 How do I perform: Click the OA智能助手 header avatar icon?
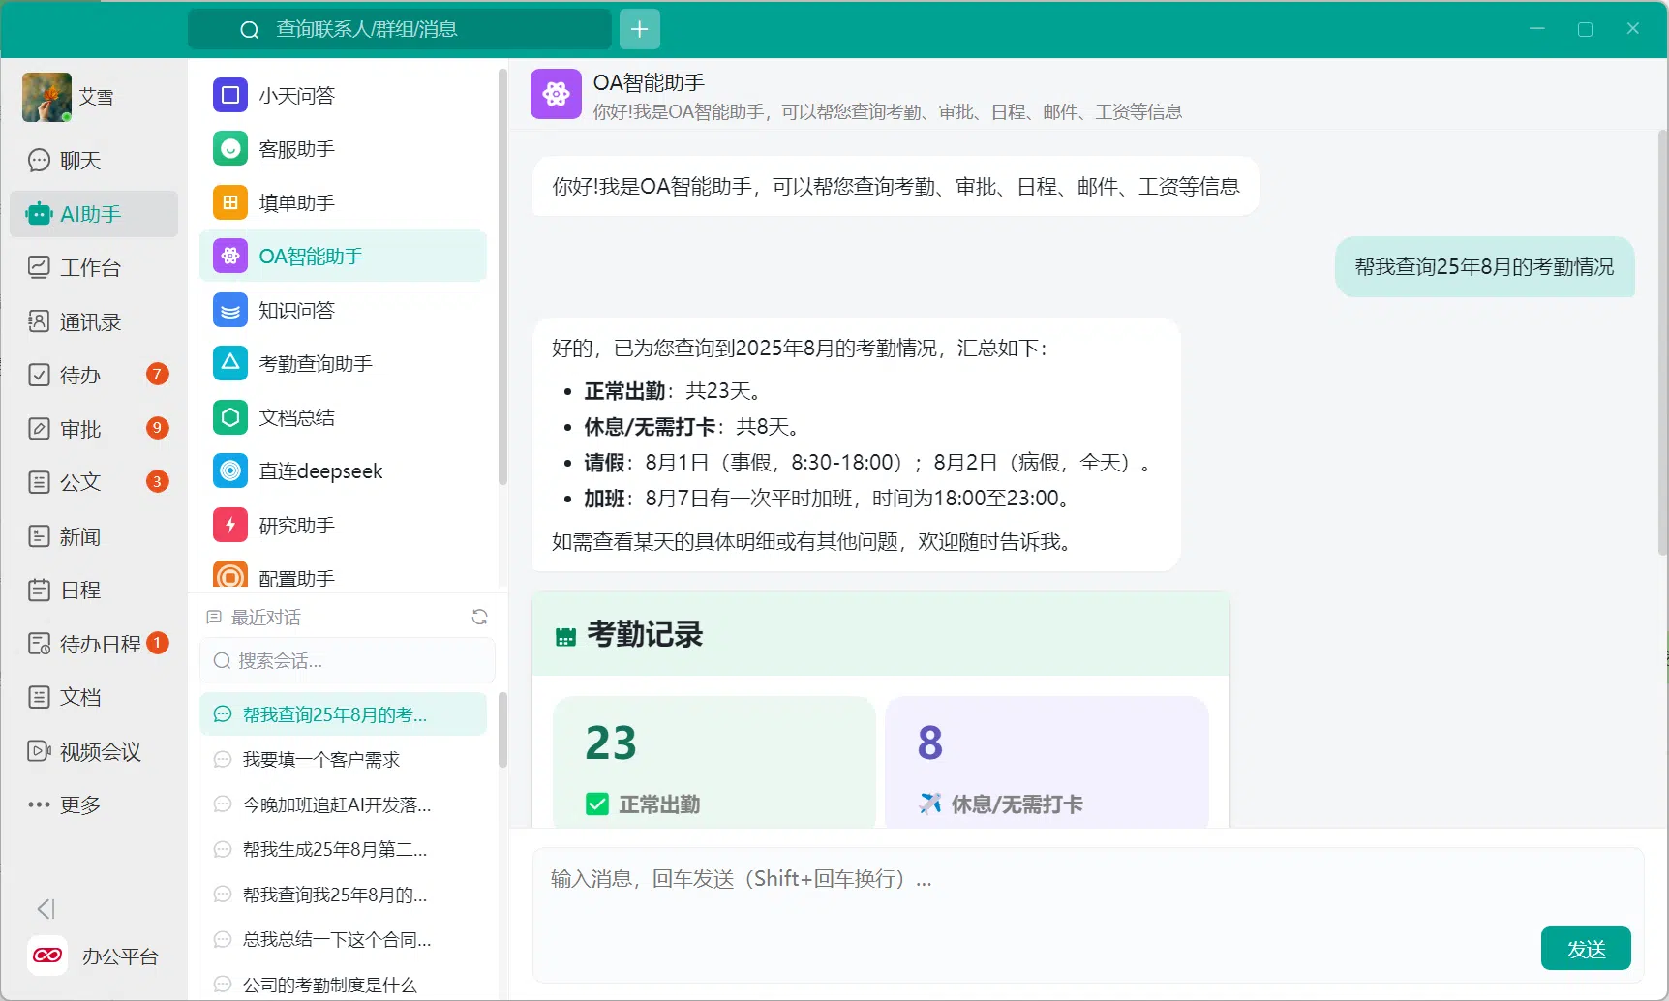coord(556,94)
